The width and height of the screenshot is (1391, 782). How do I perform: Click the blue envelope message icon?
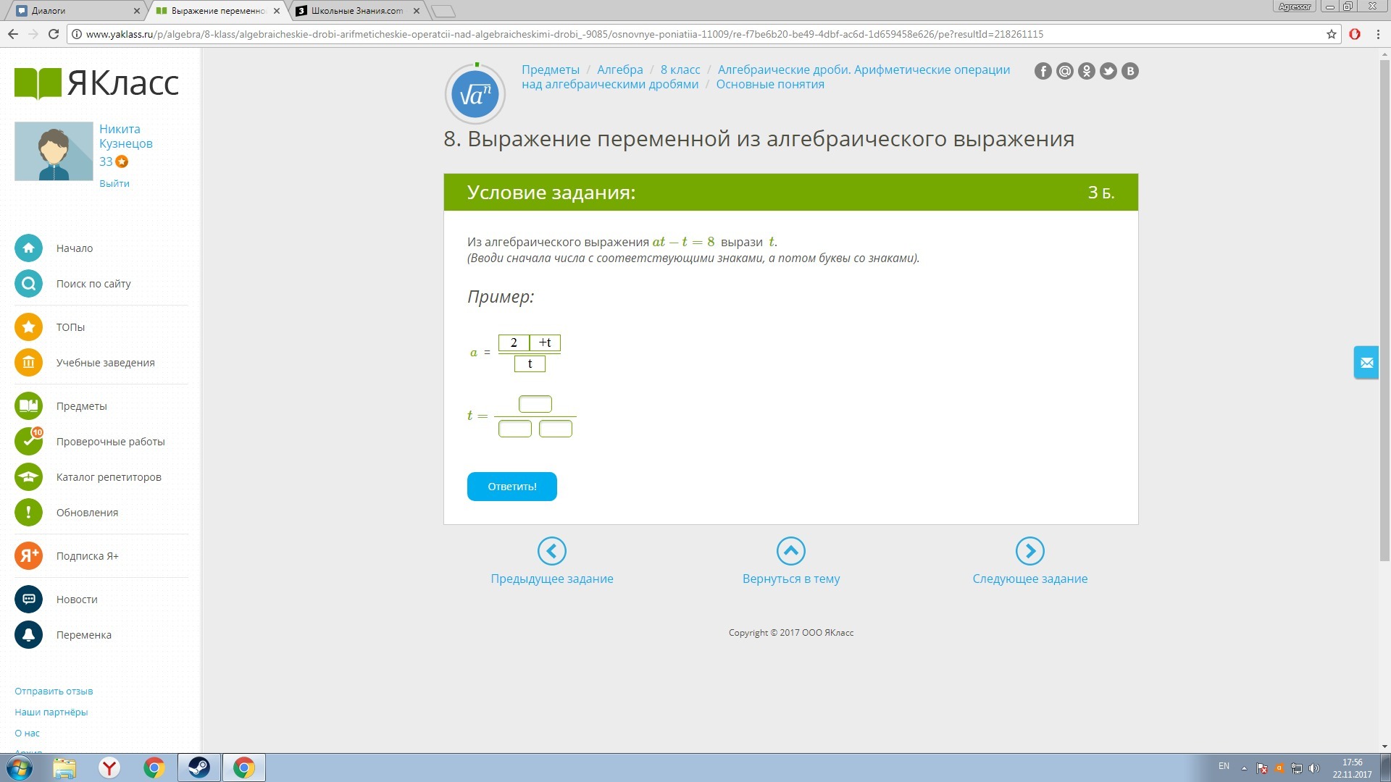click(1366, 363)
